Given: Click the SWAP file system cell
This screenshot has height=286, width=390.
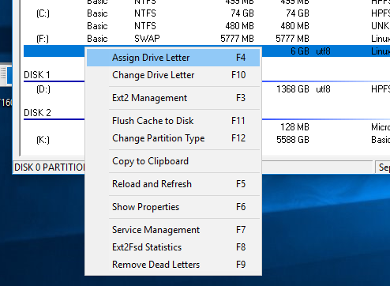Looking at the screenshot, I should click(147, 39).
